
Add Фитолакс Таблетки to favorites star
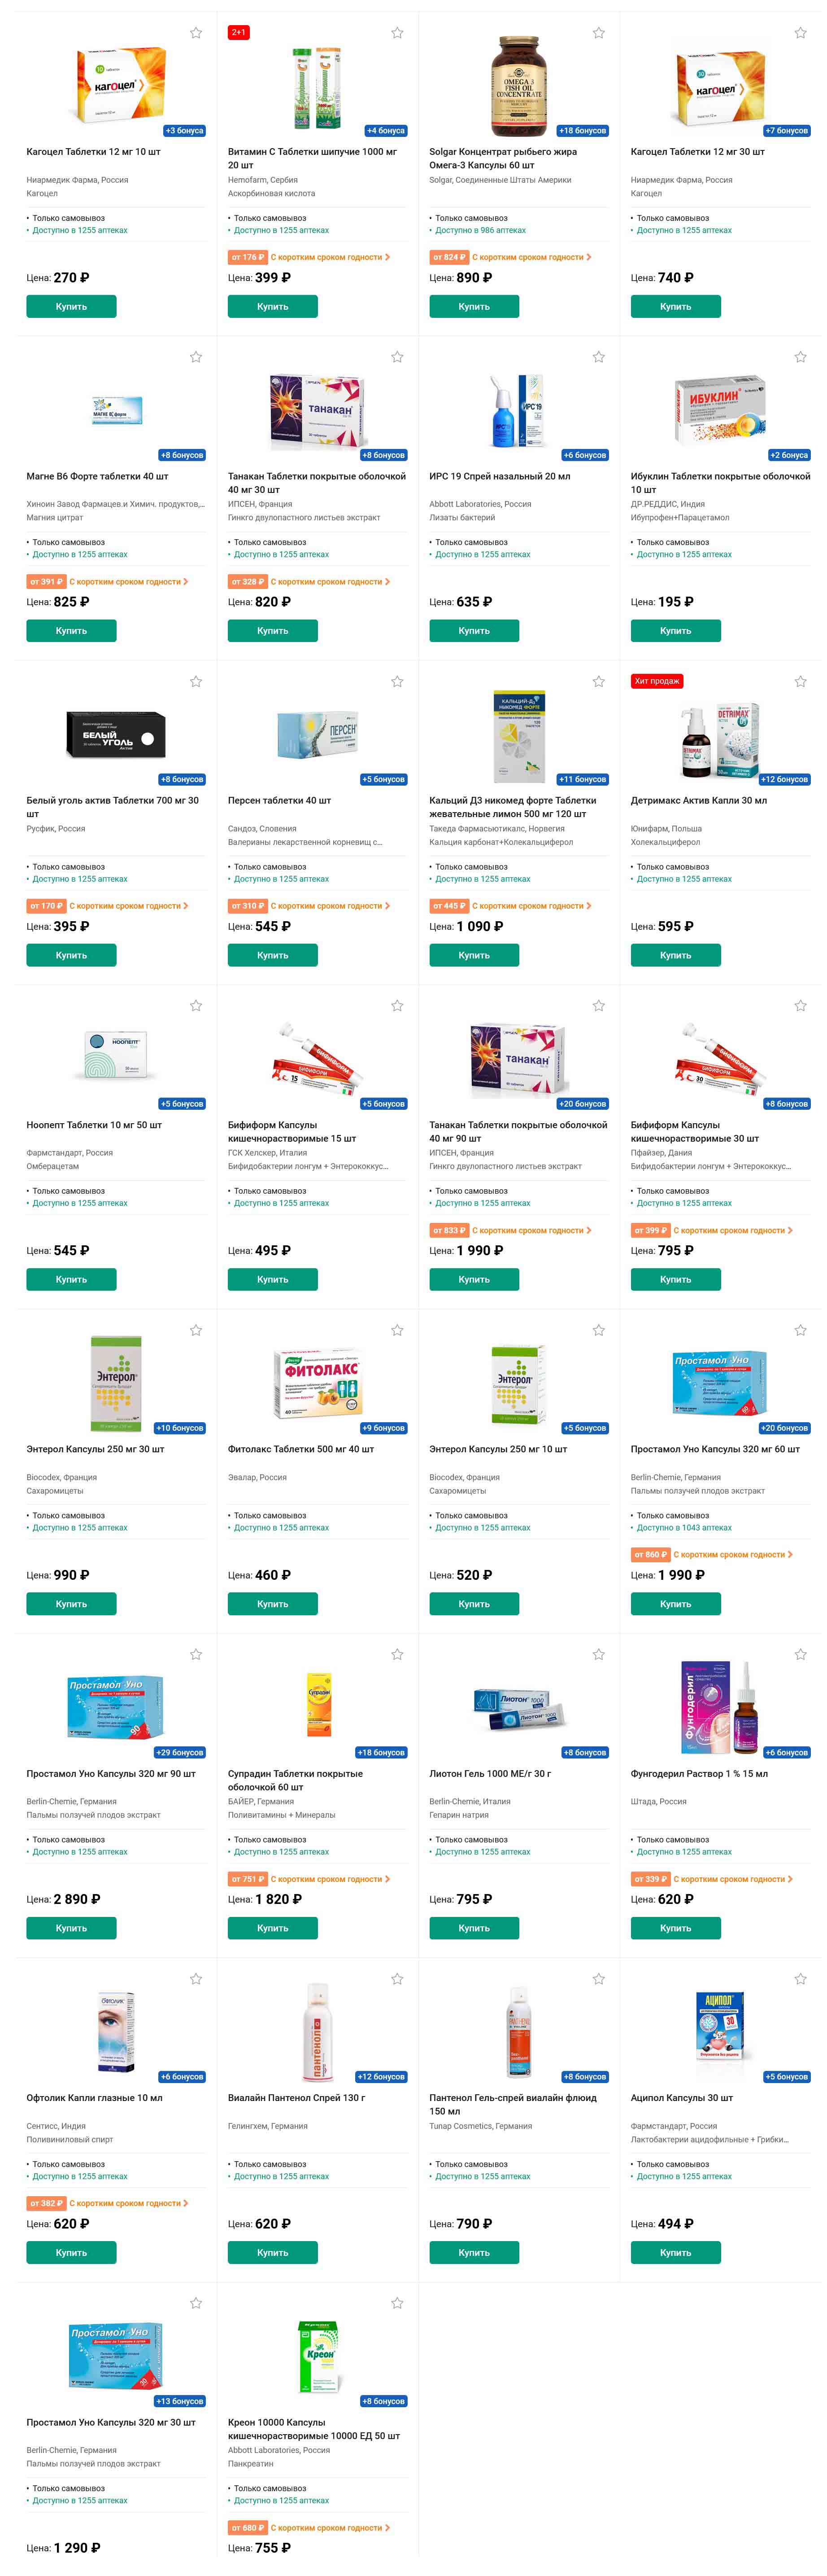pos(397,1330)
